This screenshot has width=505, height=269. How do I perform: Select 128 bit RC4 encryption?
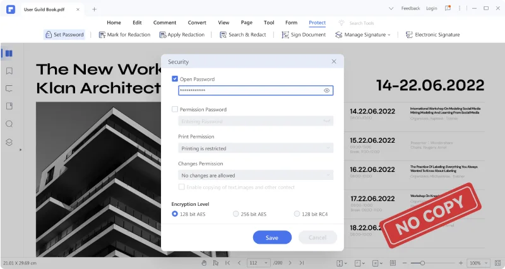(x=297, y=213)
